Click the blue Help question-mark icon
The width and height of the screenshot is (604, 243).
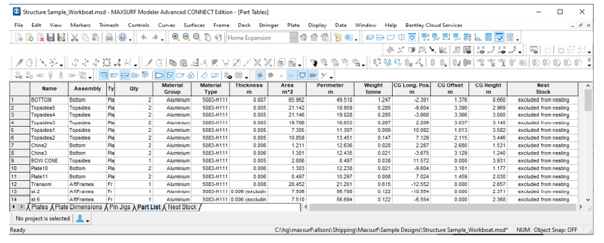click(122, 37)
